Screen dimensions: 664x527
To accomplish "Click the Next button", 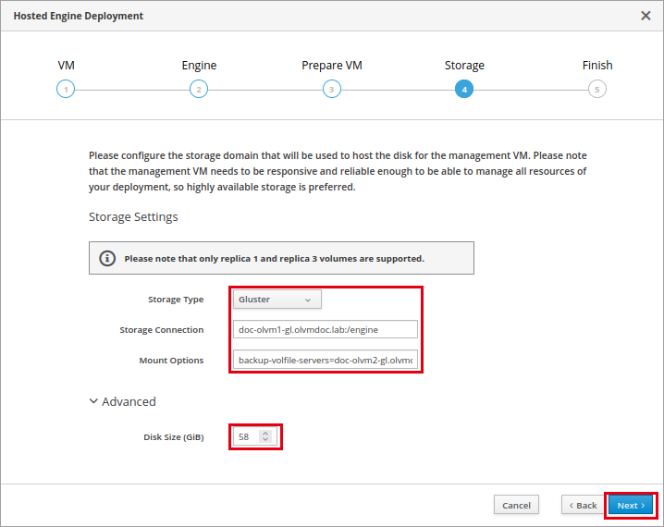I will [631, 505].
